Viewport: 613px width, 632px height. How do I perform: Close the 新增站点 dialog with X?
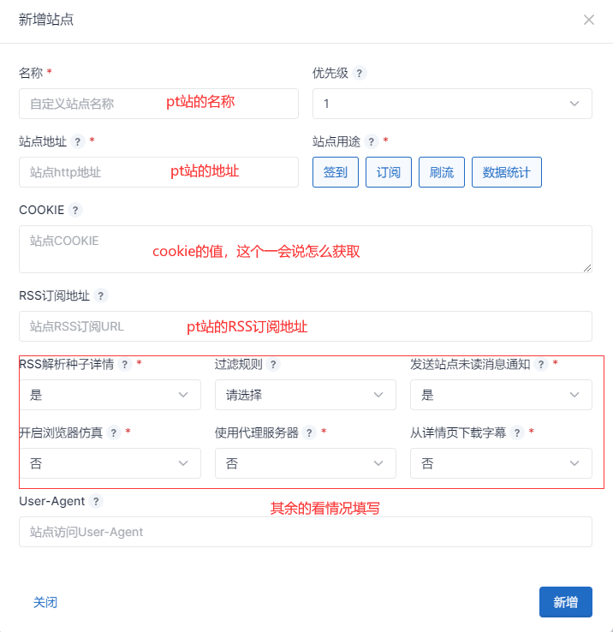(589, 20)
